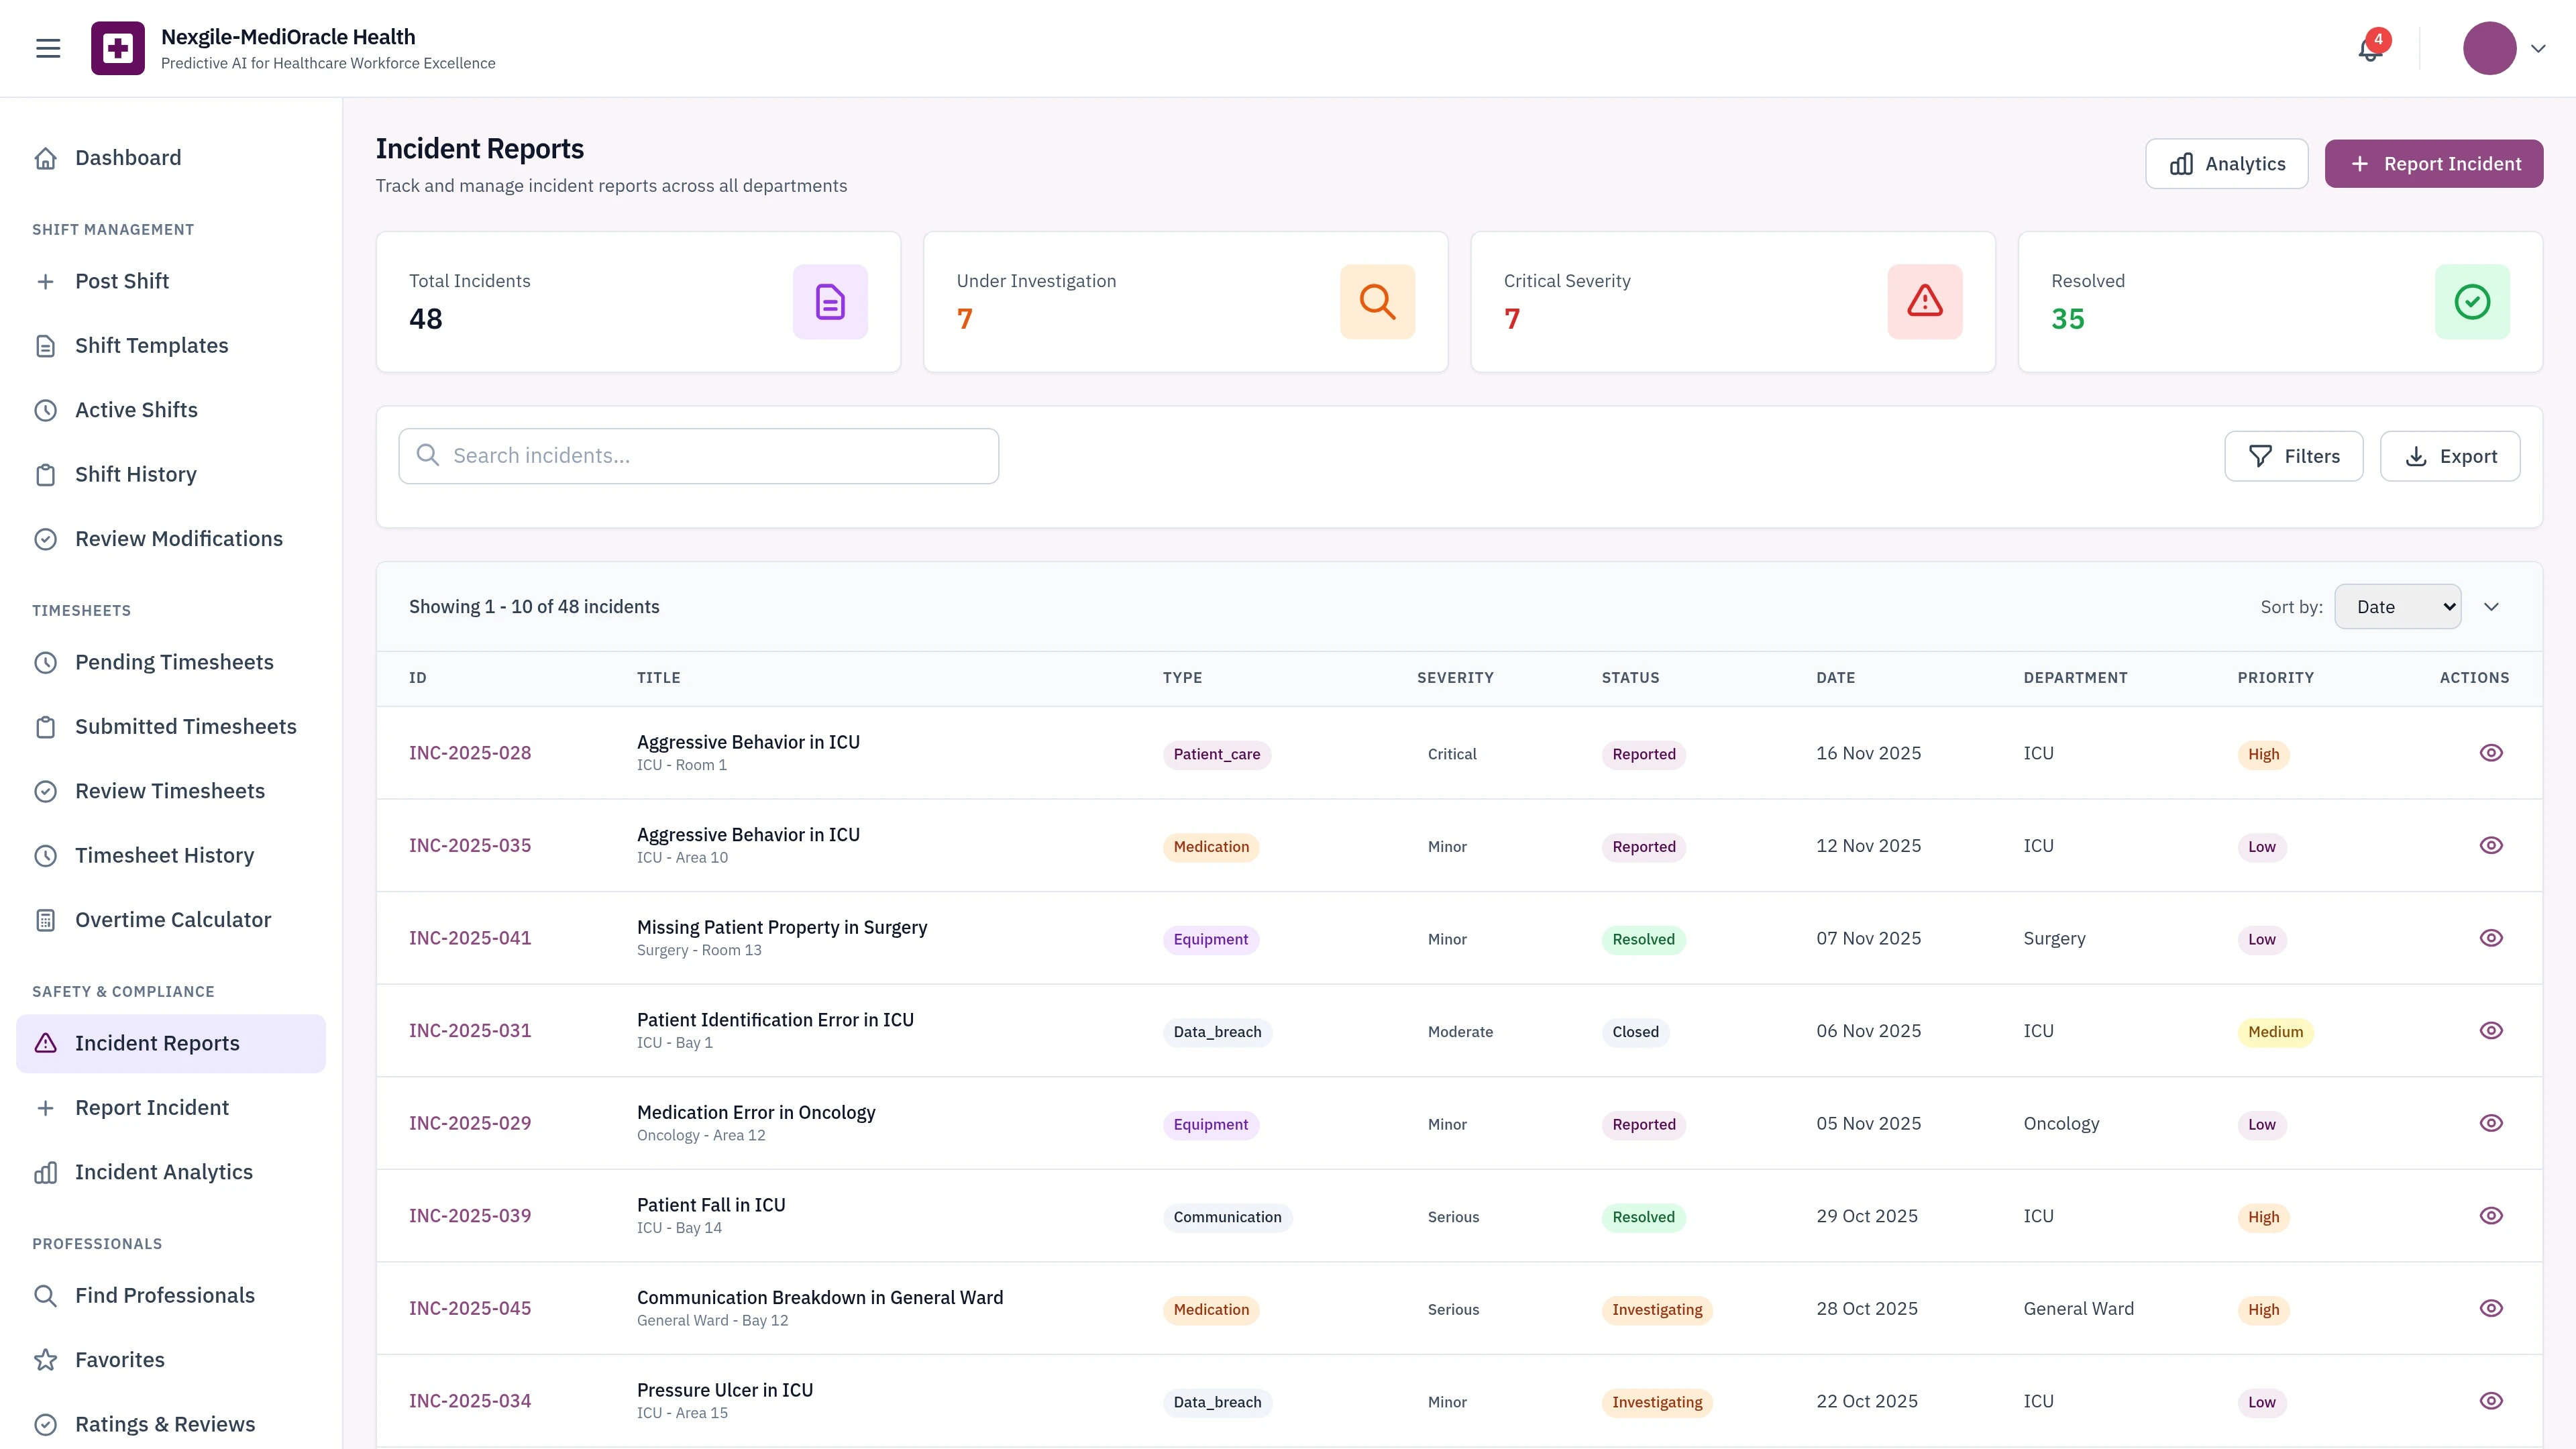Open Shift History in sidebar
2576x1449 pixels.
171,474
